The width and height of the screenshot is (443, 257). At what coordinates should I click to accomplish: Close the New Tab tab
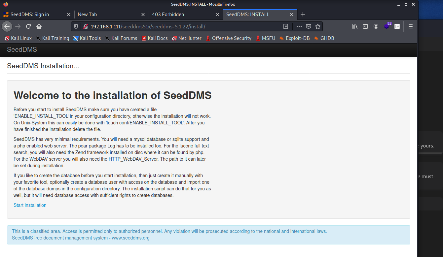[143, 15]
